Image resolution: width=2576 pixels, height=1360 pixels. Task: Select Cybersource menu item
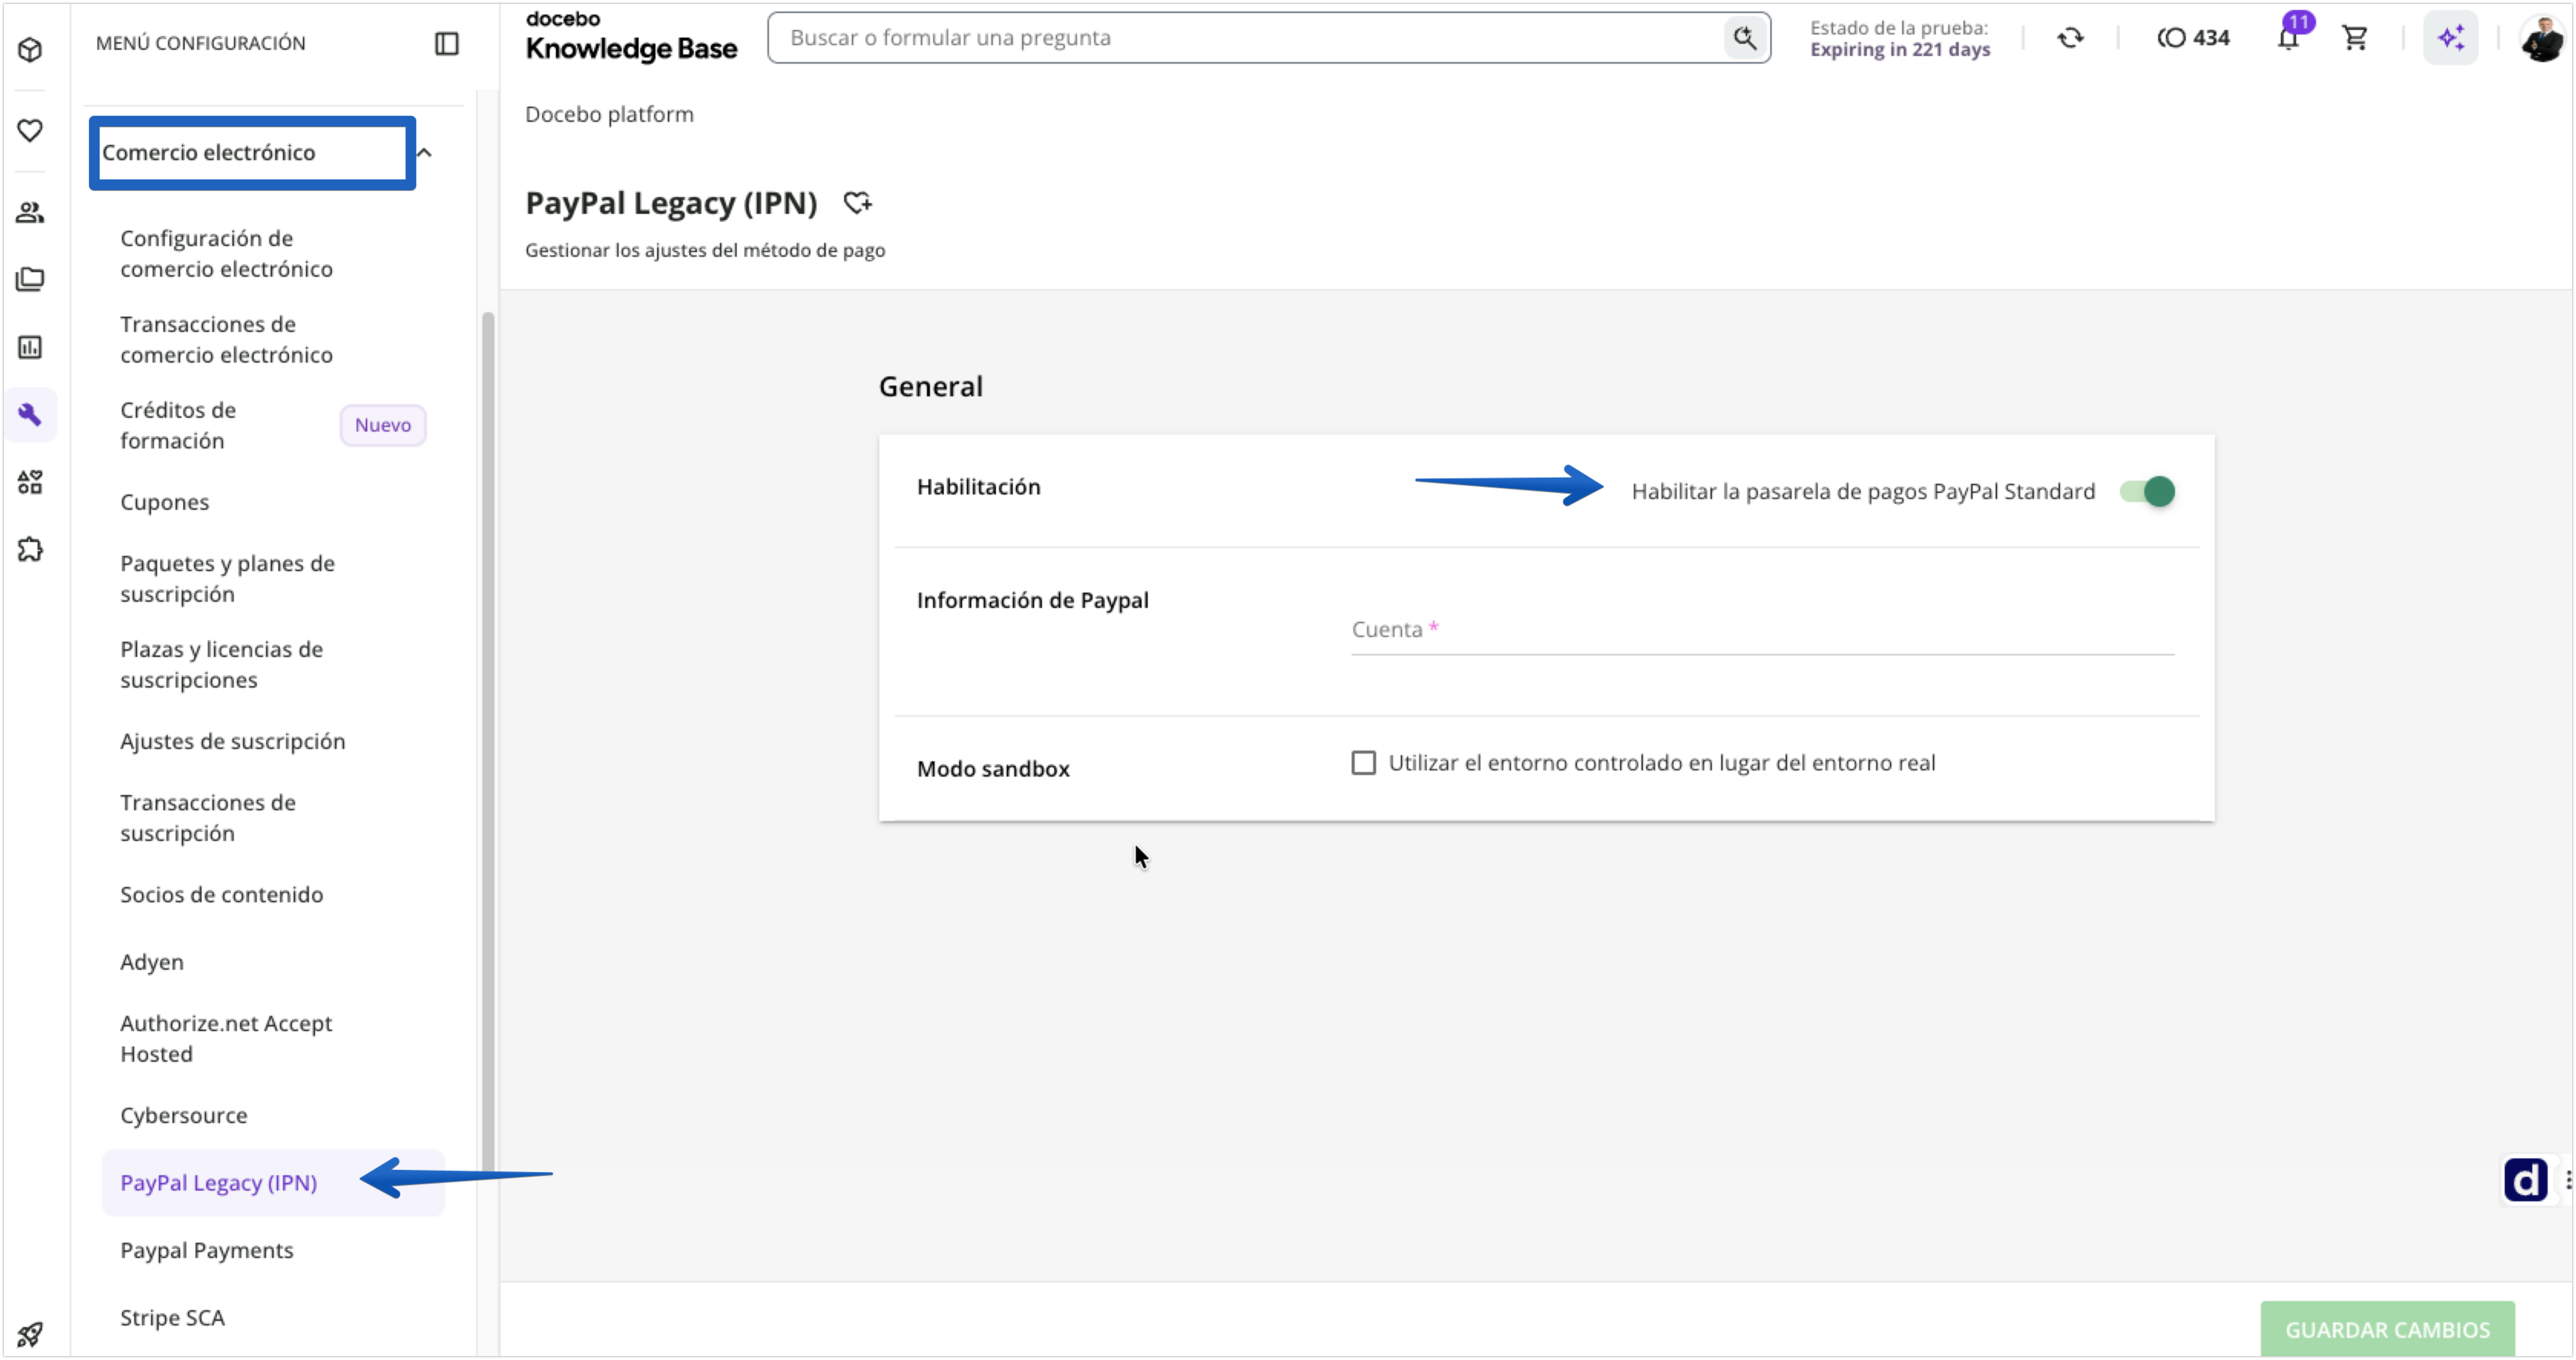pos(184,1115)
